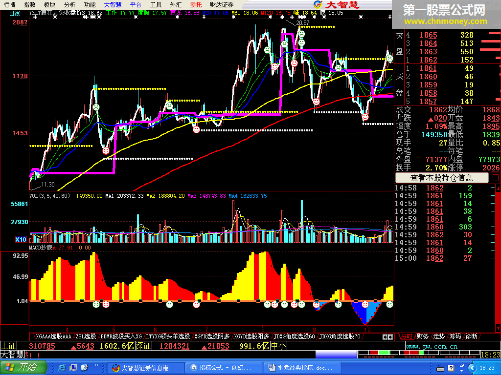
Task: Open the 委托 menu
Action: click(x=196, y=4)
